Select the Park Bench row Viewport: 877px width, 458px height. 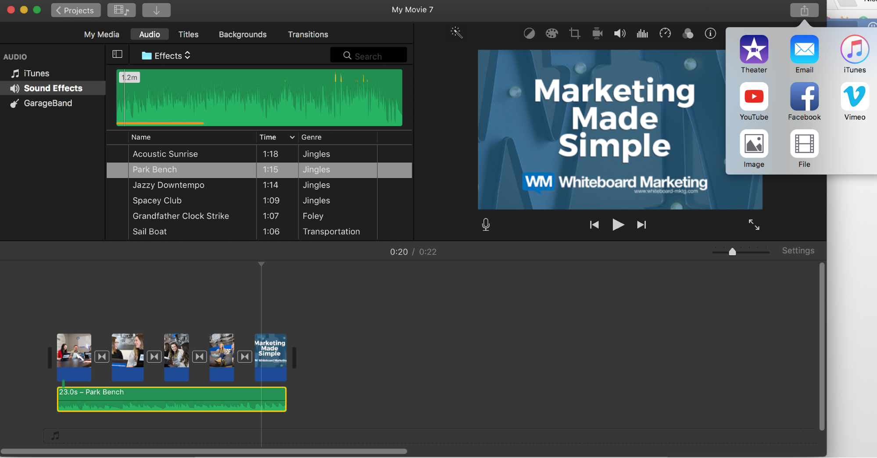coord(259,170)
